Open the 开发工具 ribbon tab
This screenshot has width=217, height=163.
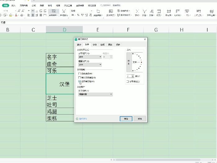(x=68, y=6)
